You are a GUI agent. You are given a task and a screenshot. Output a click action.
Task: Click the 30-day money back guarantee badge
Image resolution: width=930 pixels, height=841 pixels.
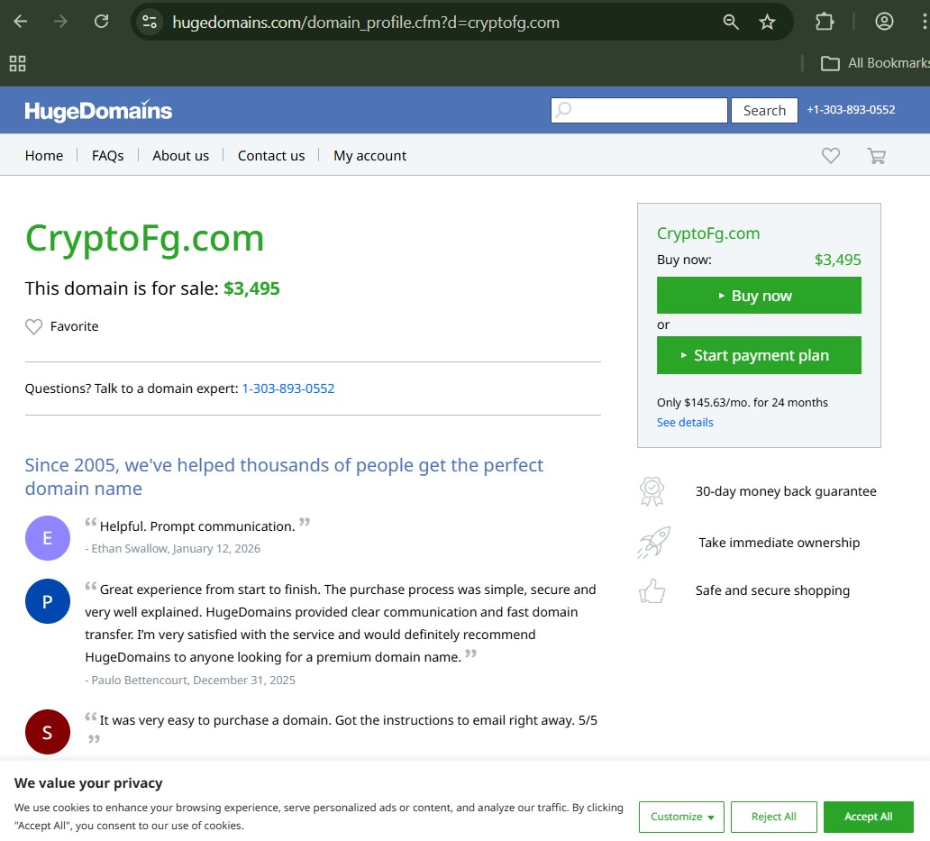(x=652, y=491)
